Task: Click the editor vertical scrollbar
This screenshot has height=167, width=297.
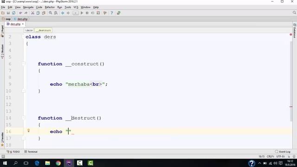Action: click(291, 82)
